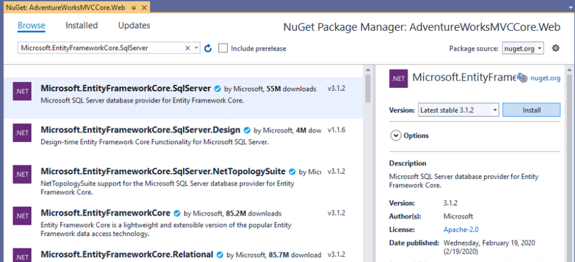This screenshot has width=575, height=262.
Task: Click verified badge of Microsoft.EntityFrameworkCore.SqlServer package
Action: (x=217, y=88)
